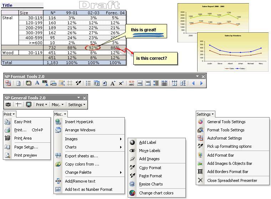Click the autoformat table icon in Format Tools
The image size is (271, 199).
[x=8, y=83]
